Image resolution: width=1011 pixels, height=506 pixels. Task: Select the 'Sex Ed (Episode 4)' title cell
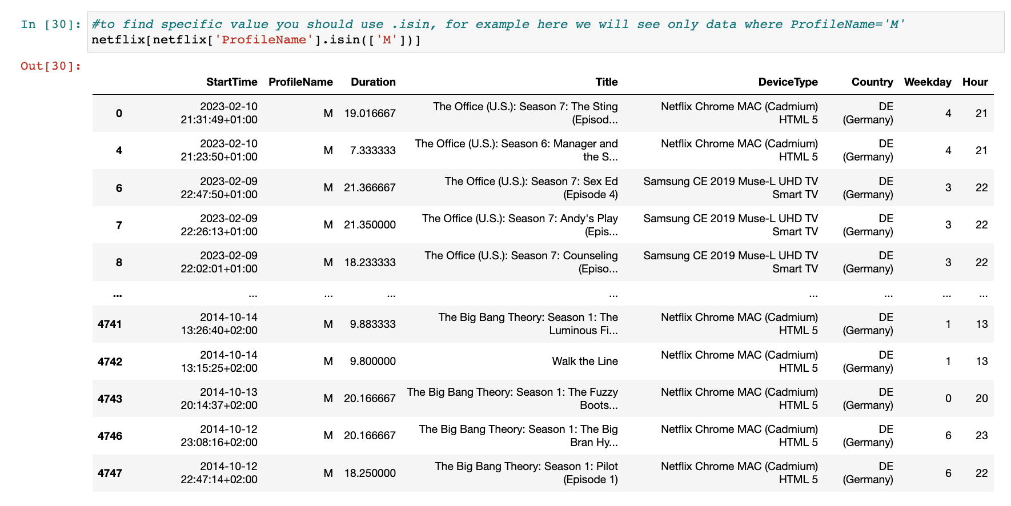click(531, 188)
